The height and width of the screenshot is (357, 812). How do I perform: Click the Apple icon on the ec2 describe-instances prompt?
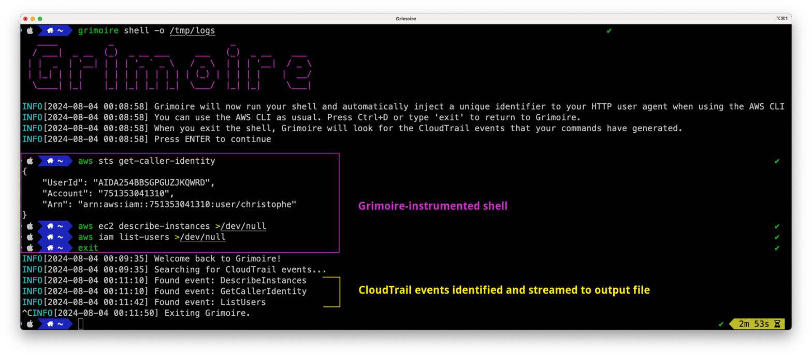point(30,226)
